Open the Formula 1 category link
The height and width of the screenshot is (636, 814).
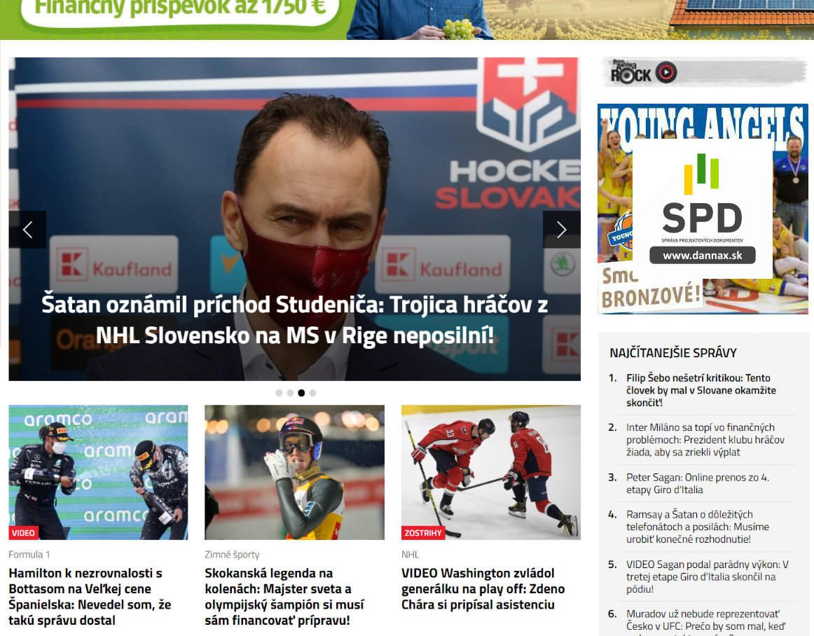click(x=29, y=555)
